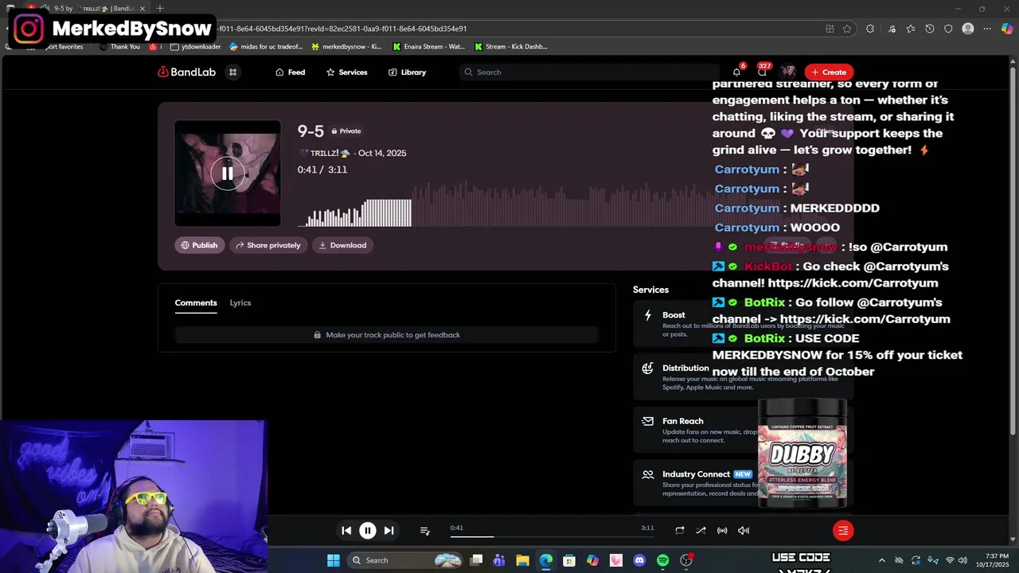This screenshot has width=1019, height=573.
Task: Open the taskbar clock and date
Action: (998, 560)
